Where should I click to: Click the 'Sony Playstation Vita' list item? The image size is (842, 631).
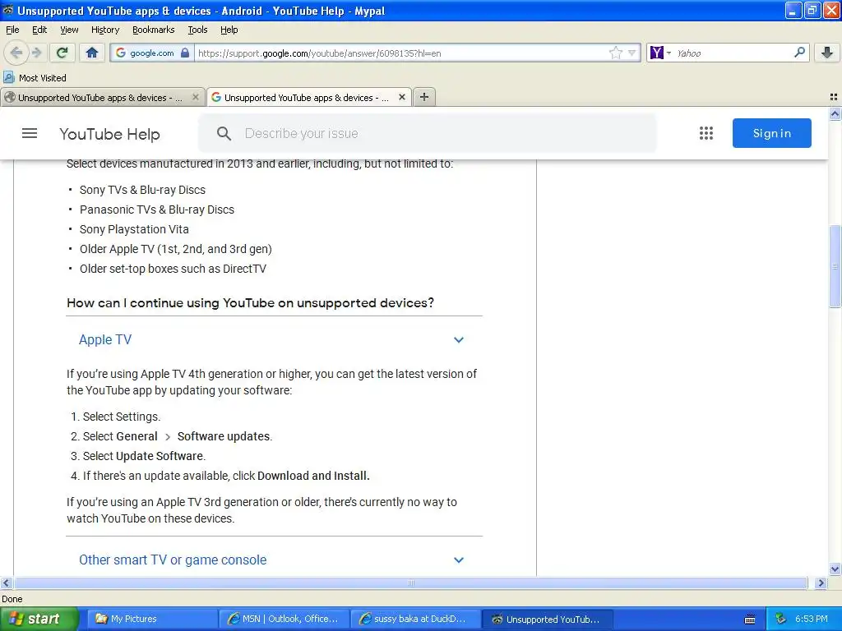(134, 229)
